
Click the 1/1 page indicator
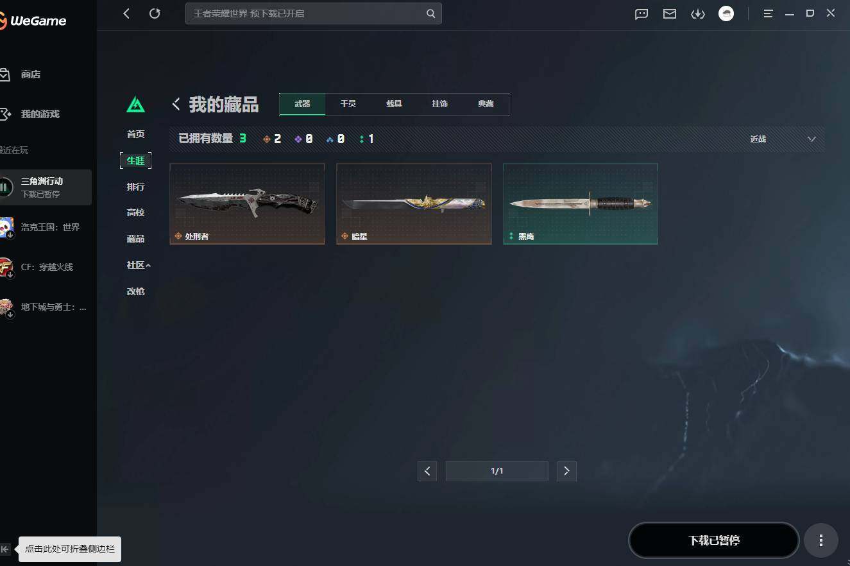pos(497,471)
